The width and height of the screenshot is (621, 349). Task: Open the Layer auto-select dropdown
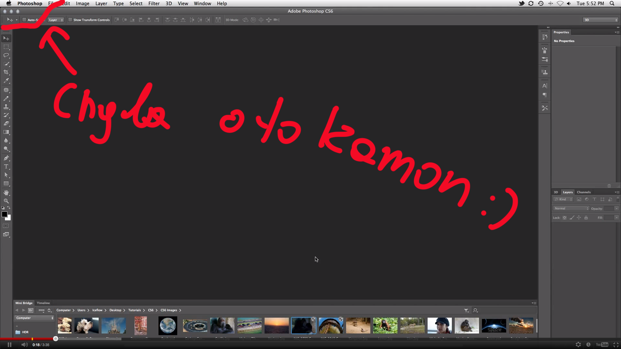(56, 20)
